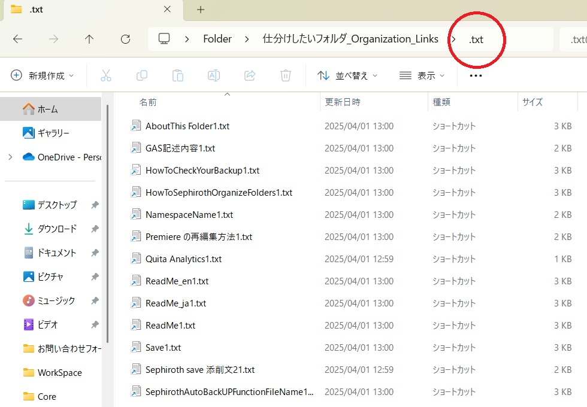Select the Paste icon
Image resolution: width=587 pixels, height=407 pixels.
(177, 75)
